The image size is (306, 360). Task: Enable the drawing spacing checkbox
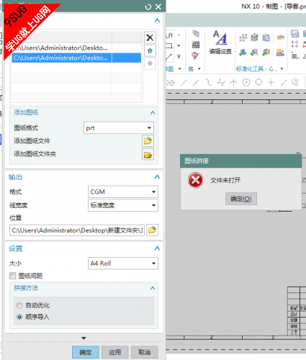13,276
